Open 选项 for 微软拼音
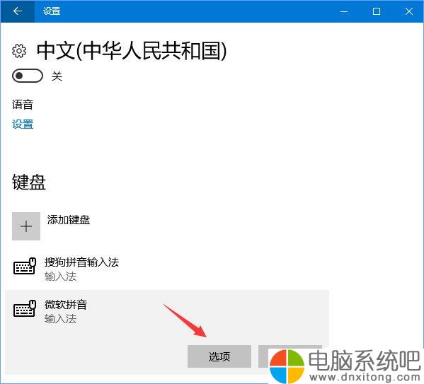 click(219, 356)
